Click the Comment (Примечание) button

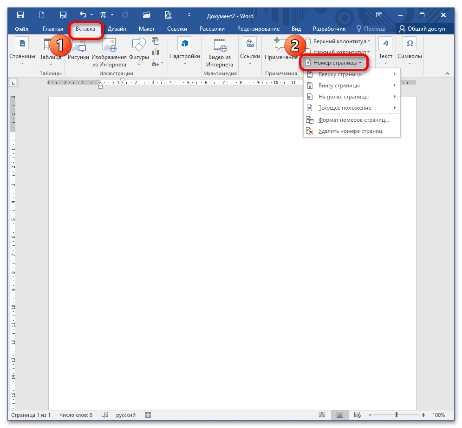pyautogui.click(x=281, y=50)
